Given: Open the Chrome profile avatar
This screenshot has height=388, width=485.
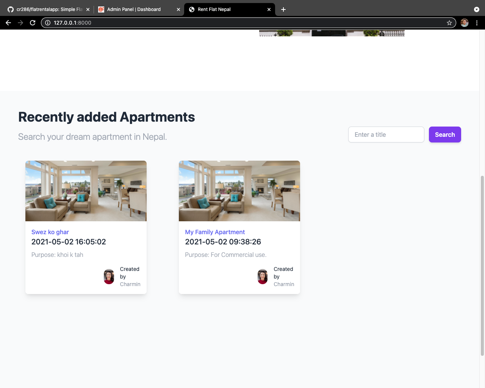Looking at the screenshot, I should tap(465, 23).
